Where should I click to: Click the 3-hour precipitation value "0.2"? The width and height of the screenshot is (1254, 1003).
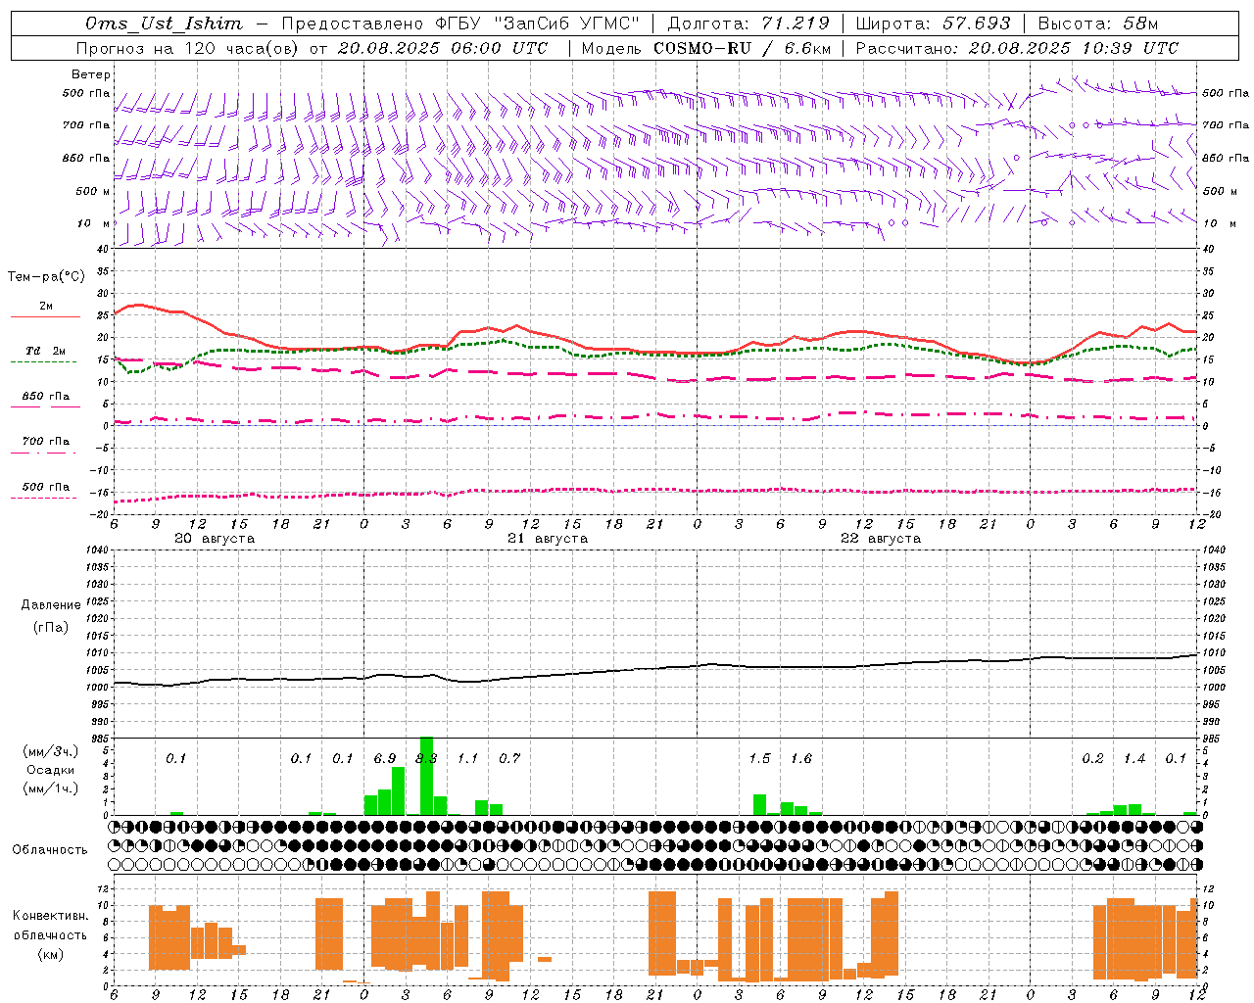(x=1092, y=759)
